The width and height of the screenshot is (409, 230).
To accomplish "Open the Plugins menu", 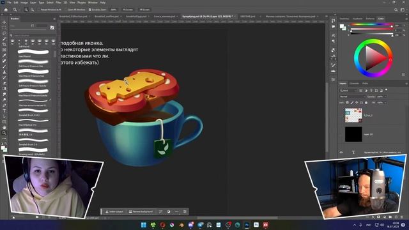I will [82, 3].
